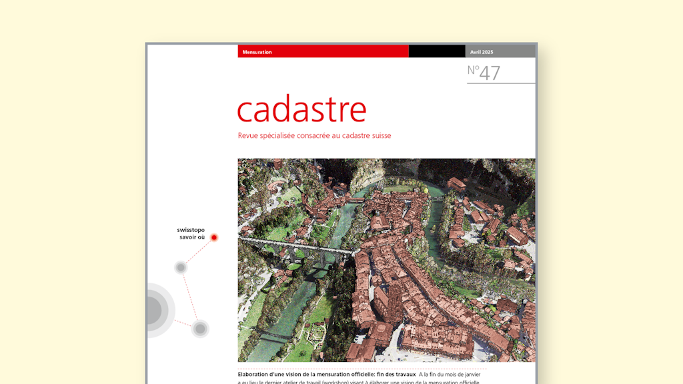683x384 pixels.
Task: Click the red 'cadastre' magazine title
Action: 301,110
